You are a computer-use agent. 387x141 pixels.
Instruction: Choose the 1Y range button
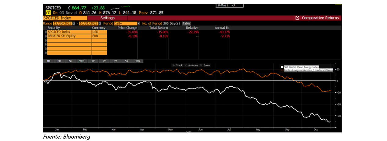pyautogui.click(x=93, y=61)
